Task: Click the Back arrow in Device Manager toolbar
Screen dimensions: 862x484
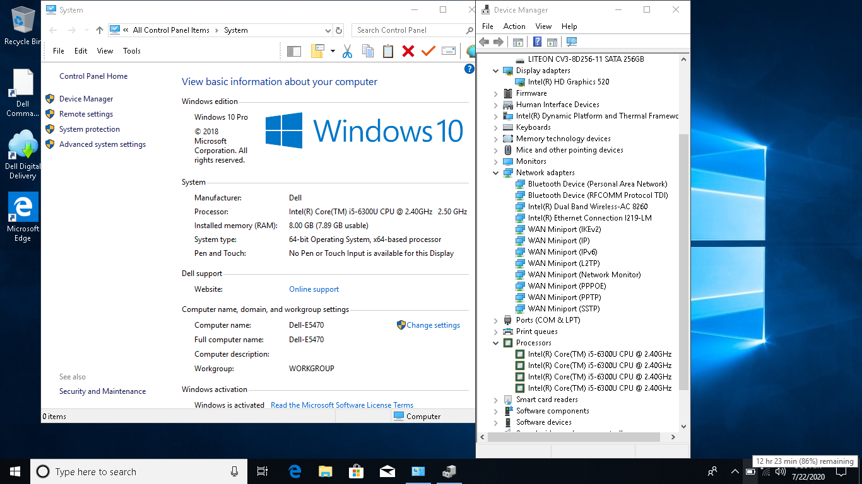Action: tap(484, 42)
